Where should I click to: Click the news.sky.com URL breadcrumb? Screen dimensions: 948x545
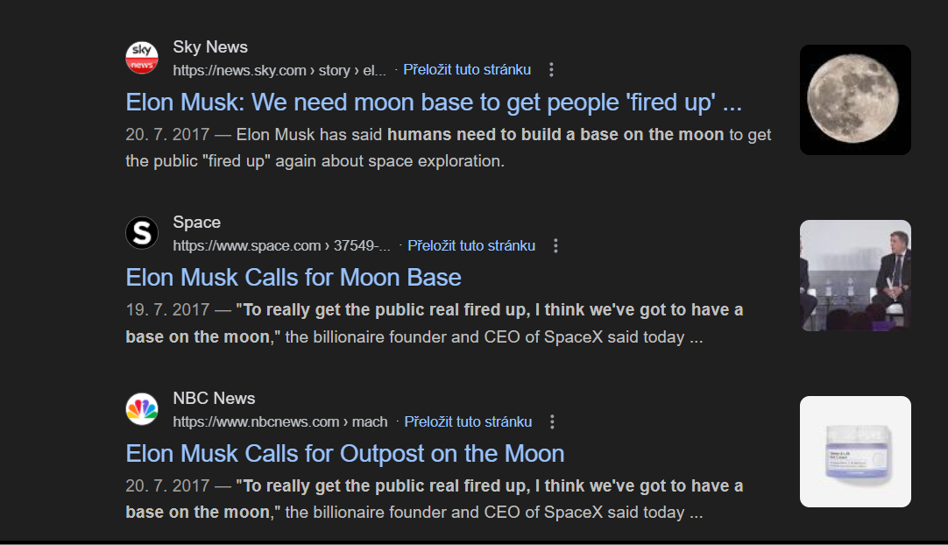[x=279, y=71]
